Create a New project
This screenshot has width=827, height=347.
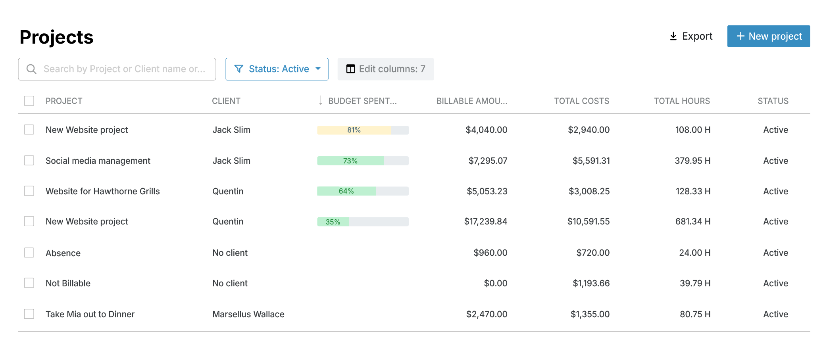pos(769,36)
